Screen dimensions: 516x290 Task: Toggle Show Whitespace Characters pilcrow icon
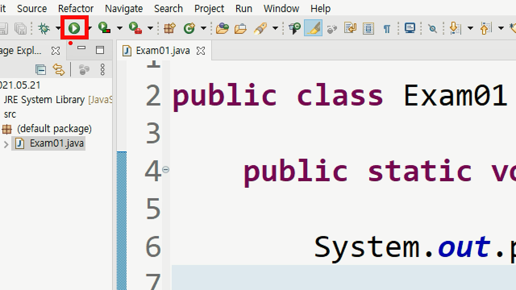387,28
